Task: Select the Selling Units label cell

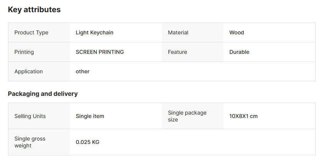Action: tap(39, 116)
